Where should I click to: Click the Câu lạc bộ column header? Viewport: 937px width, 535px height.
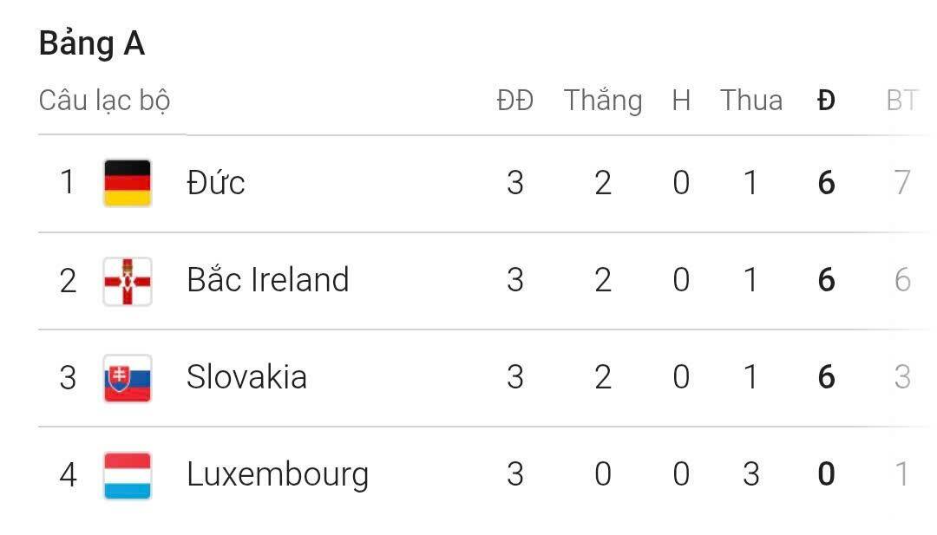pos(104,101)
